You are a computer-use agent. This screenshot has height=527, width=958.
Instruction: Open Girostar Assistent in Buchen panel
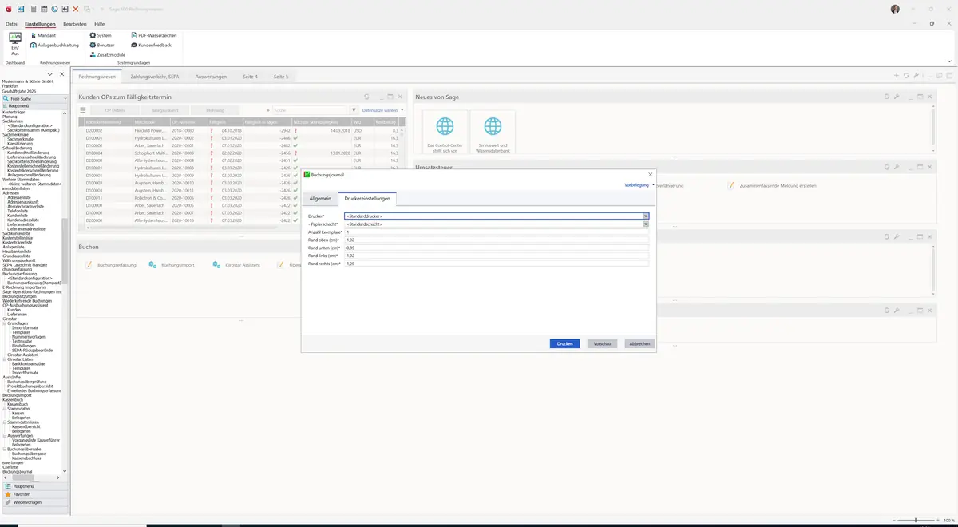[236, 264]
